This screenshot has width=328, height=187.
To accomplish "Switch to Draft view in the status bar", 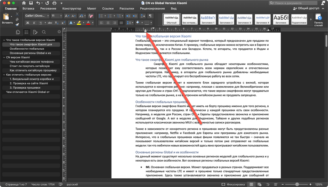I will [x=276, y=184].
